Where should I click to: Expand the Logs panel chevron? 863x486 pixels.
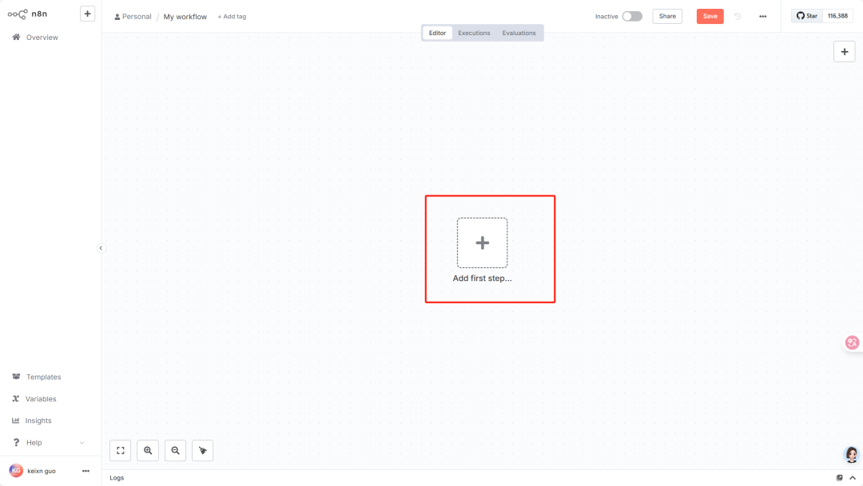(853, 478)
